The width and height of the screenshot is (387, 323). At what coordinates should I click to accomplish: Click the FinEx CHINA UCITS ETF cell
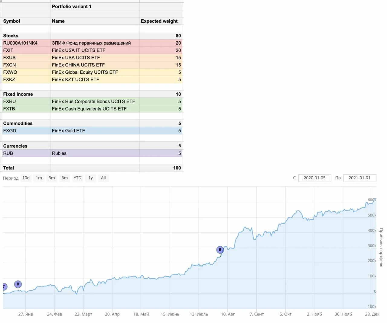[x=95, y=65]
